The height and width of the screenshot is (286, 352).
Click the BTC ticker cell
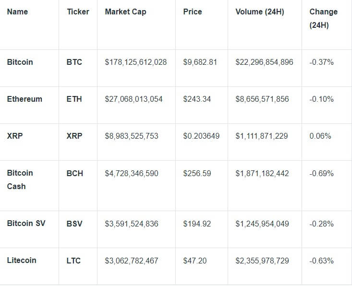74,62
